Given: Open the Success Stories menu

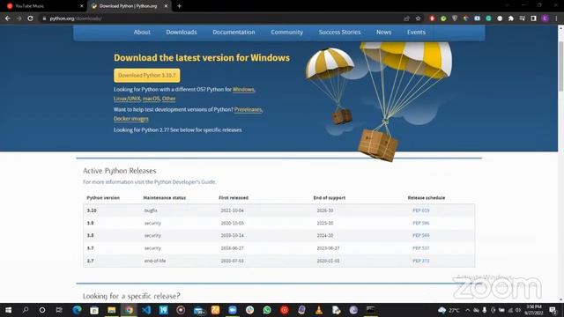Looking at the screenshot, I should point(339,32).
